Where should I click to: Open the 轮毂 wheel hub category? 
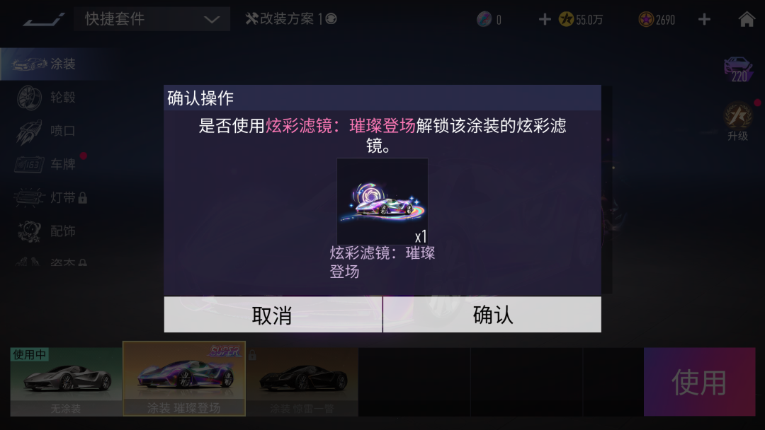pyautogui.click(x=46, y=98)
